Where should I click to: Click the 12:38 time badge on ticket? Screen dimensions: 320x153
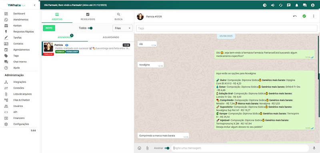[x=126, y=45]
